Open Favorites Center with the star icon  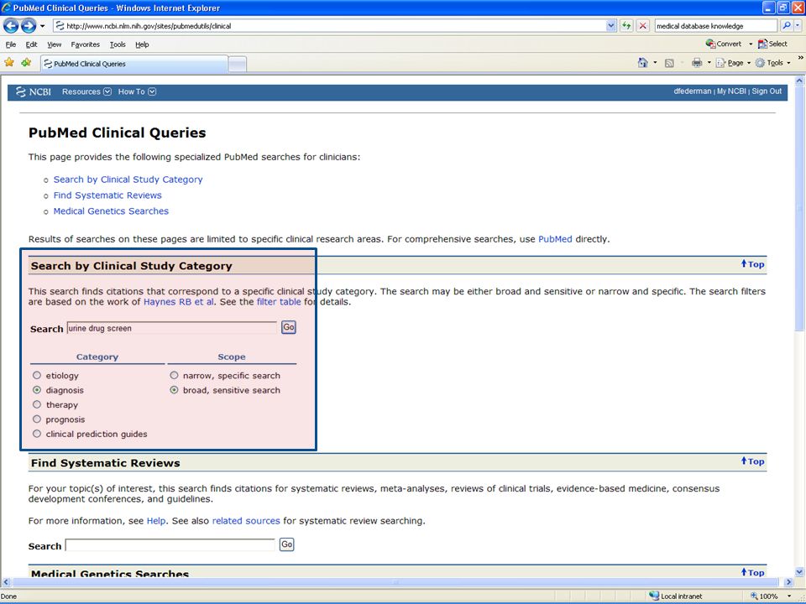pyautogui.click(x=9, y=63)
